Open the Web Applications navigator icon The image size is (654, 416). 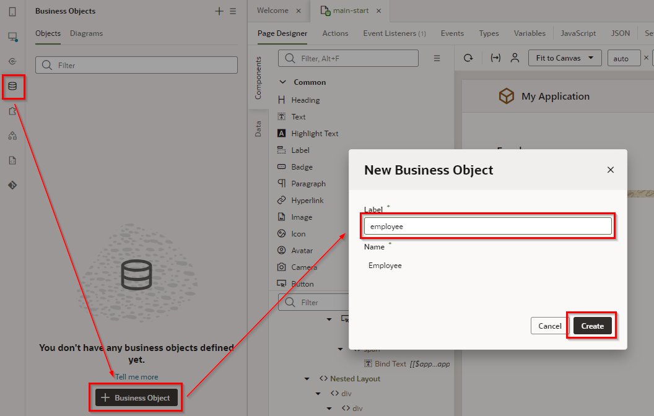pyautogui.click(x=12, y=37)
